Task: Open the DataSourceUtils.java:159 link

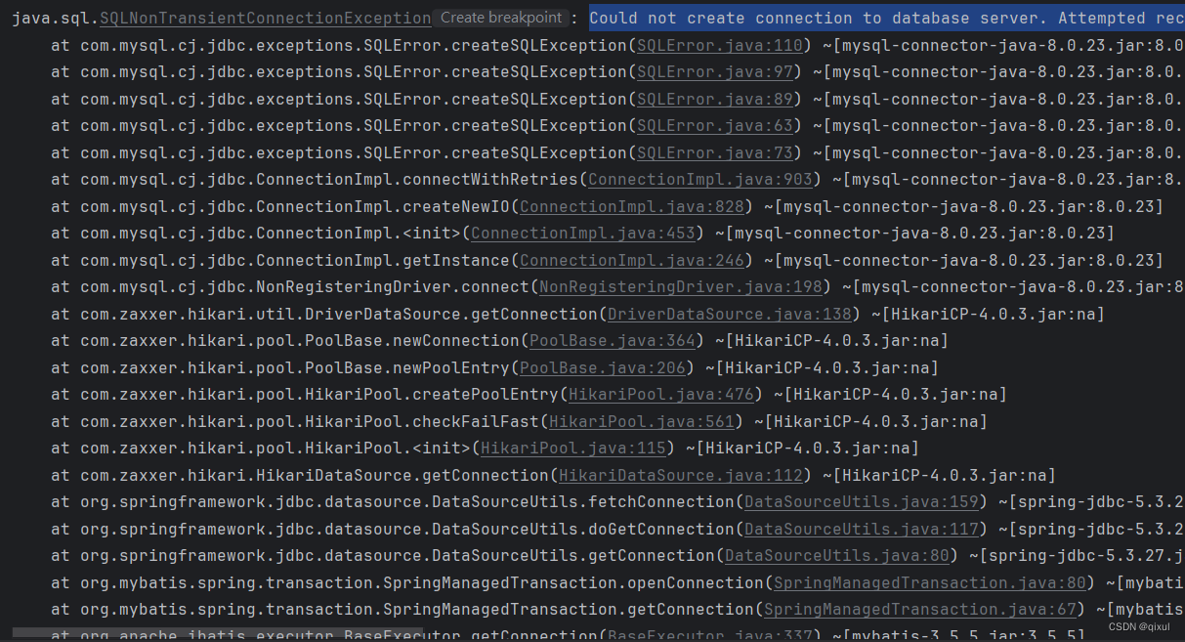Action: click(861, 502)
